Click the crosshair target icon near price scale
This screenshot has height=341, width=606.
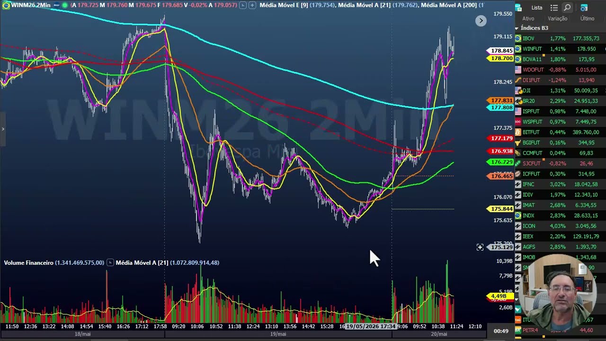480,247
